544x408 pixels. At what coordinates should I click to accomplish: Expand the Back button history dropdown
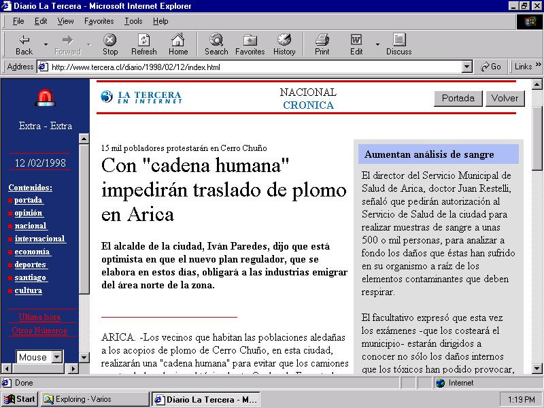pyautogui.click(x=46, y=45)
